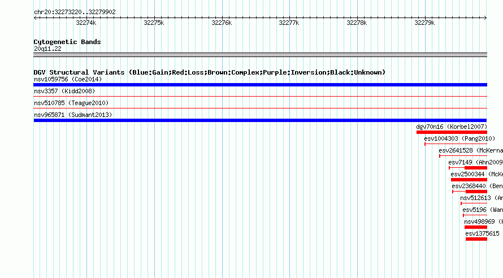Click the chr20:32273220..32279902 coordinate label
This screenshot has width=503, height=278.
(75, 12)
